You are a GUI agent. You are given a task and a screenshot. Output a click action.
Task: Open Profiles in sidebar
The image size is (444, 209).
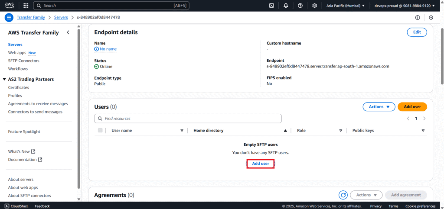pyautogui.click(x=15, y=96)
